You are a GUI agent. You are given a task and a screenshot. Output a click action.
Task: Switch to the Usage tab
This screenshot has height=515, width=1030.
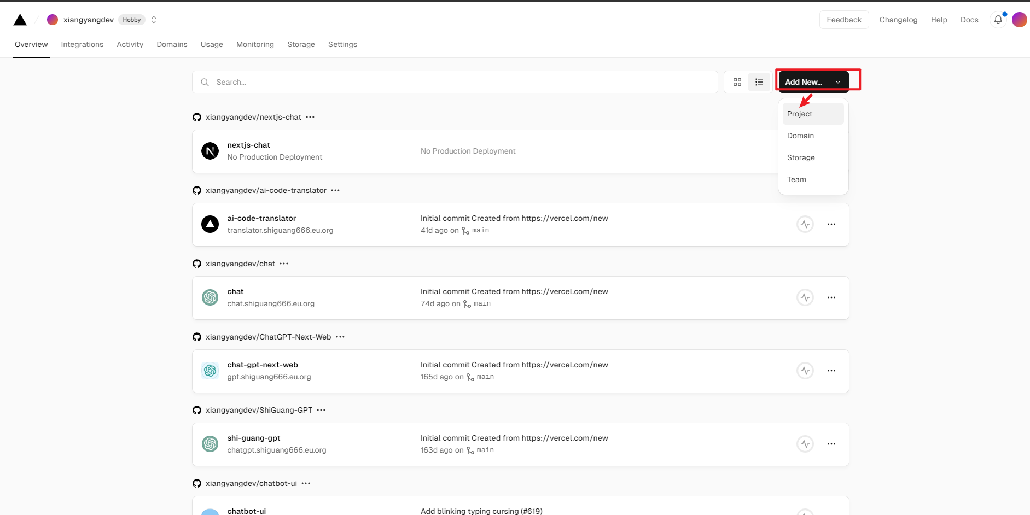pyautogui.click(x=212, y=44)
